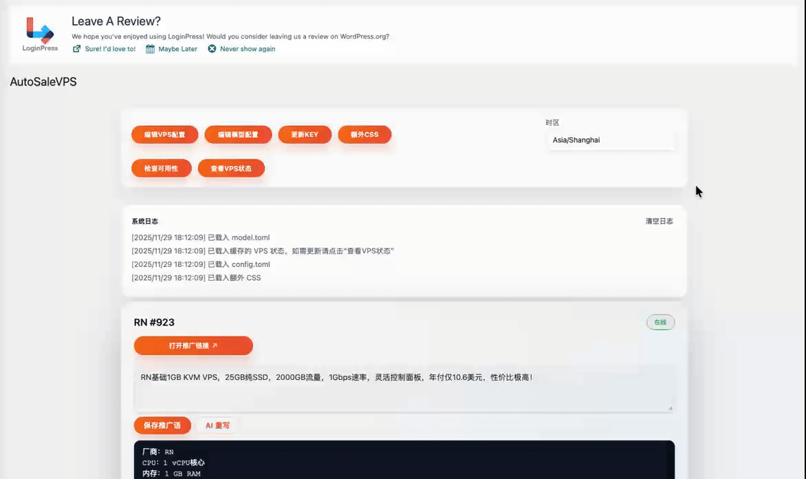Click the 在线 status badge
Viewport: 806px width, 479px height.
(x=660, y=322)
